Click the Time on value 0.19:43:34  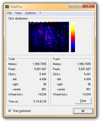[x=40, y=101]
